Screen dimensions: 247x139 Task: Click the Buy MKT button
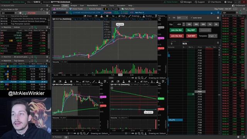191,30
